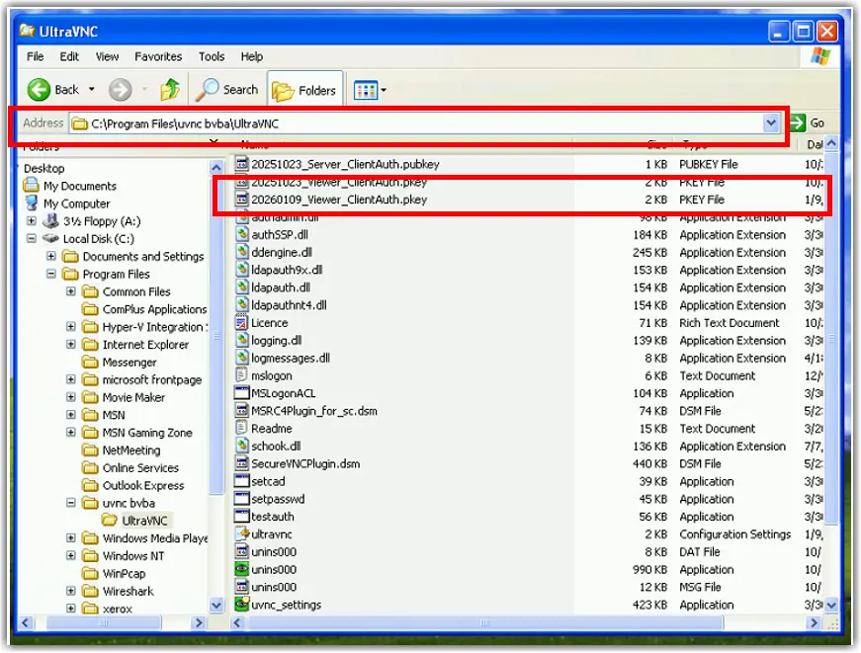Select the MSLogonACL application icon
The height and width of the screenshot is (653, 861).
pyautogui.click(x=241, y=393)
